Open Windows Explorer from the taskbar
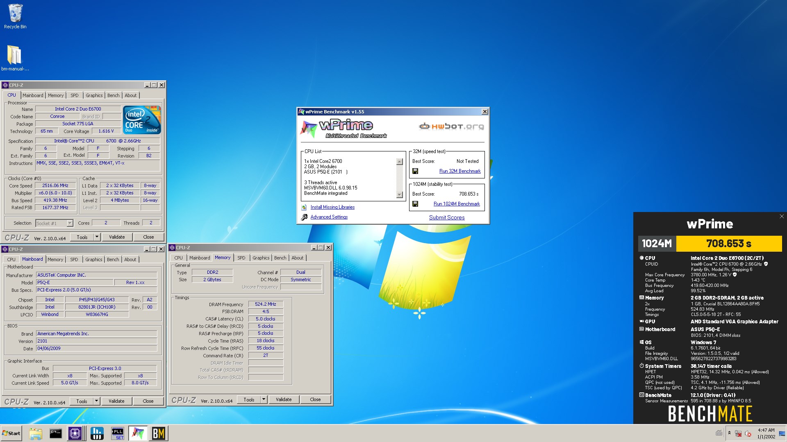This screenshot has width=787, height=442. coord(36,433)
